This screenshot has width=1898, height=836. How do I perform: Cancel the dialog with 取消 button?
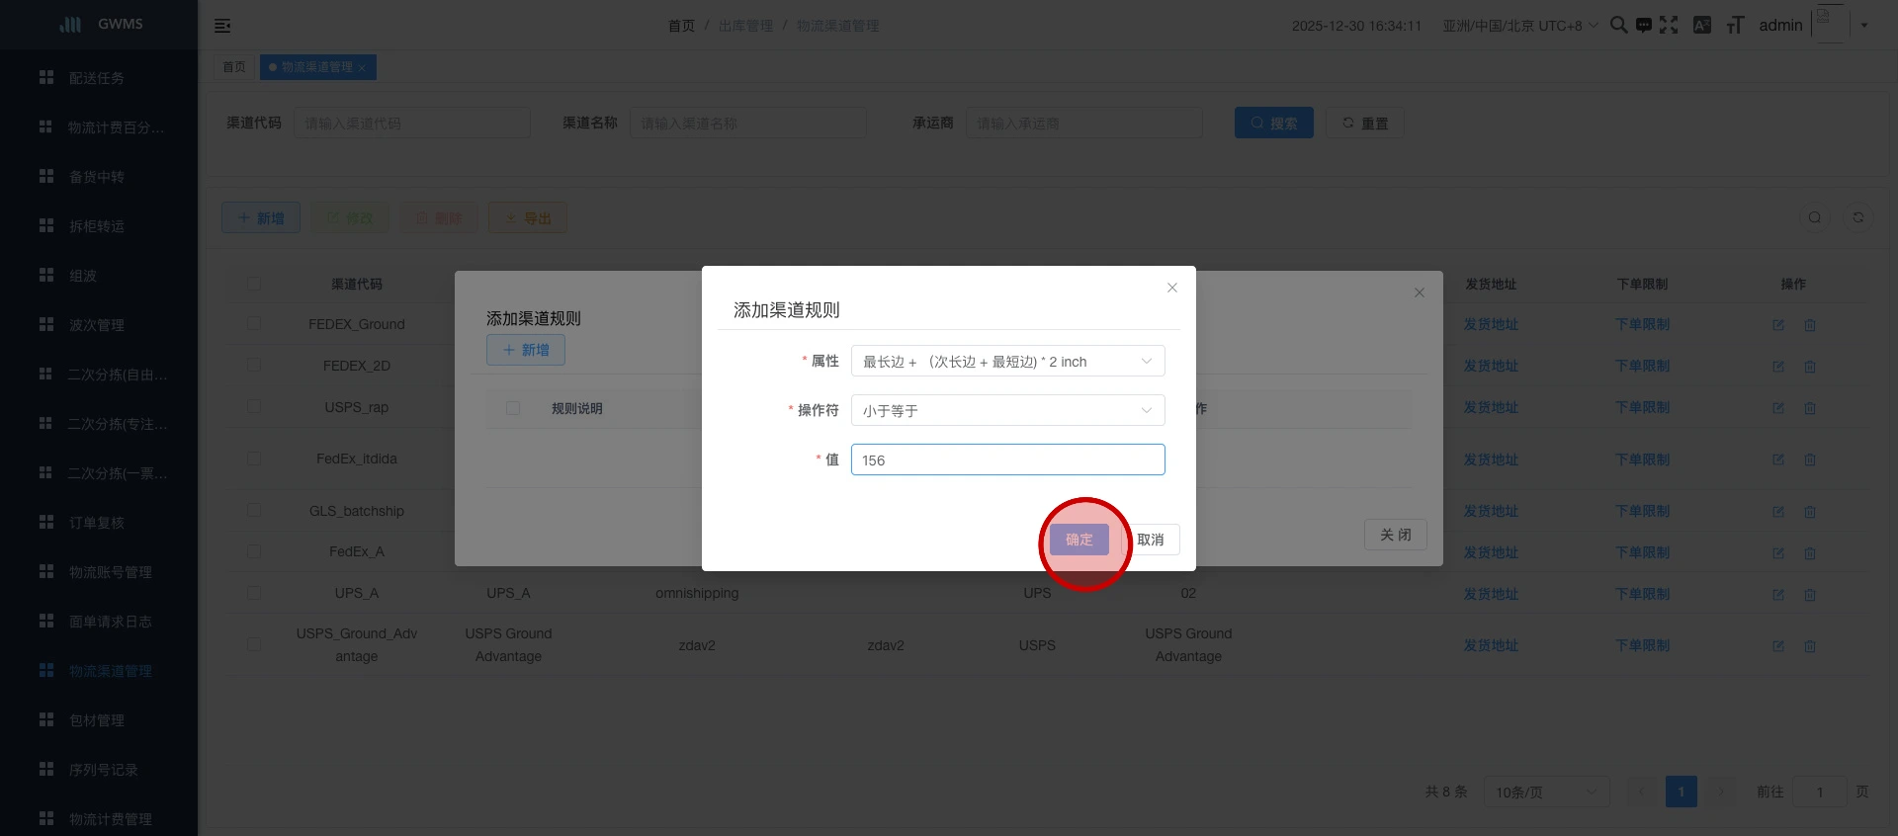(1150, 540)
